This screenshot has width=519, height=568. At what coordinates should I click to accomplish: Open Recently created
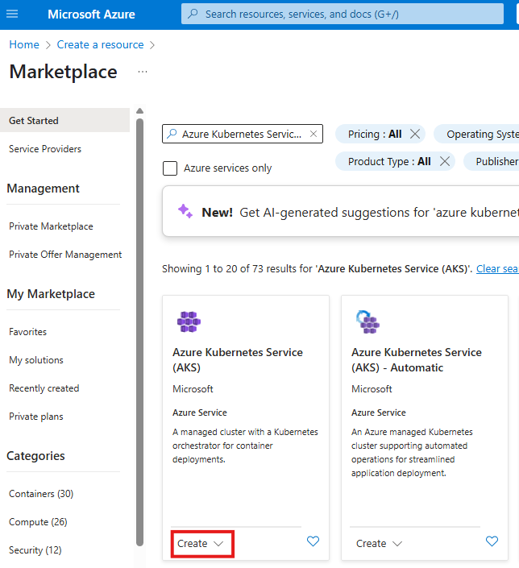click(44, 388)
